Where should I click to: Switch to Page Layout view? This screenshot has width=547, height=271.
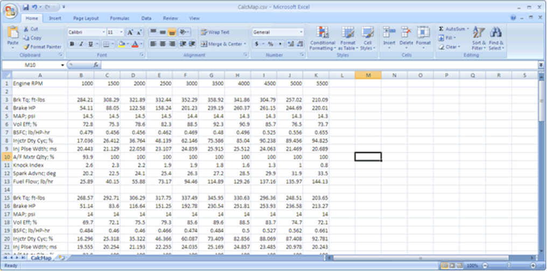[x=452, y=266]
